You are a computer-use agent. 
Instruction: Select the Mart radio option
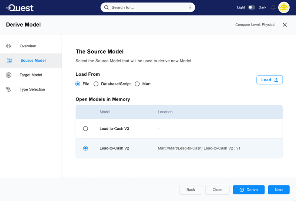tap(137, 84)
